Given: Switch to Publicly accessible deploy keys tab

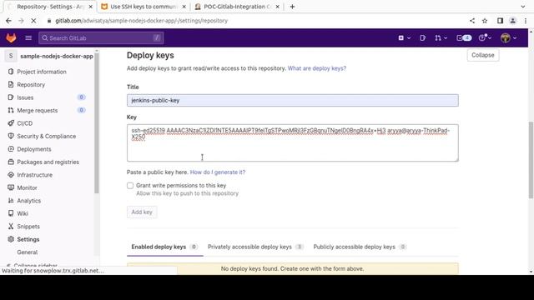Looking at the screenshot, I should point(360,247).
